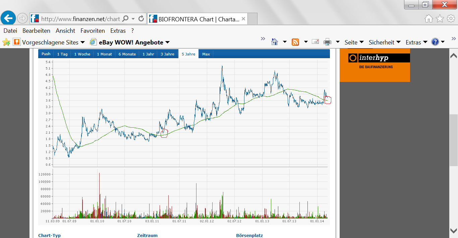Open the Print dropdown arrow
This screenshot has height=238, width=458.
click(x=338, y=42)
